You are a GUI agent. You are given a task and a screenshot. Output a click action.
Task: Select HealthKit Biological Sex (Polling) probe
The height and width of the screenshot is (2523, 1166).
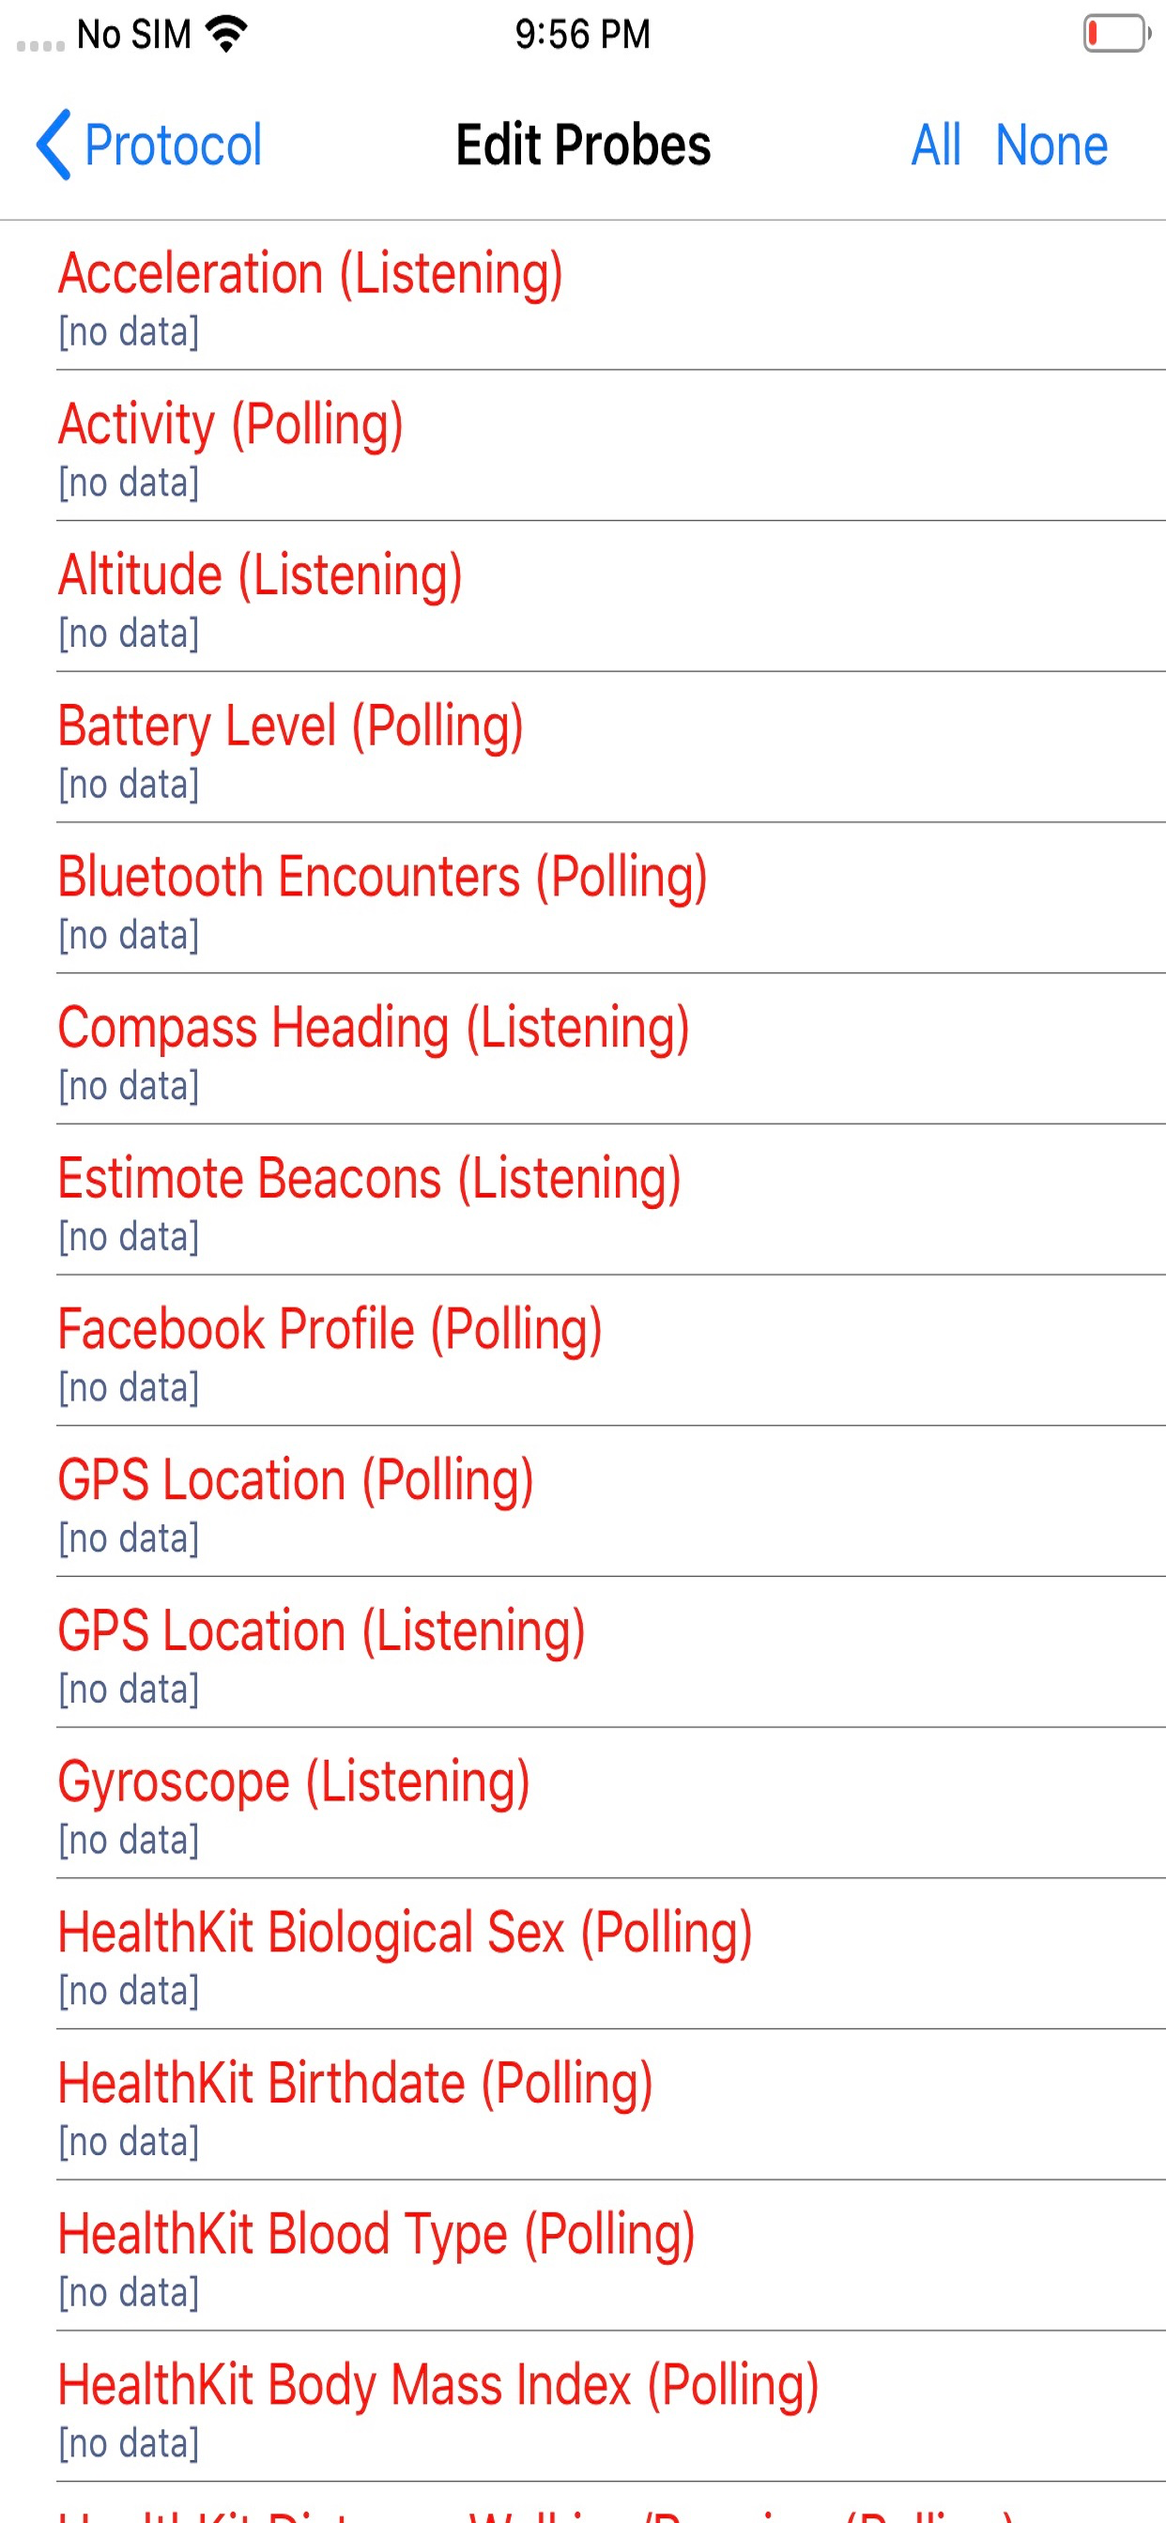pyautogui.click(x=583, y=1955)
